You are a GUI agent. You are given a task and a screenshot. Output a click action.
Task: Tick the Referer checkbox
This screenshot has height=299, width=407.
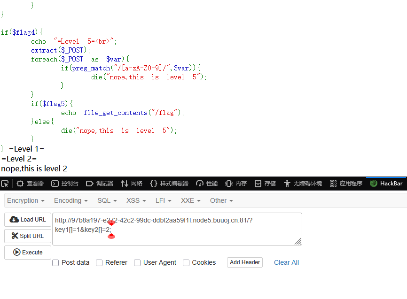(99, 263)
